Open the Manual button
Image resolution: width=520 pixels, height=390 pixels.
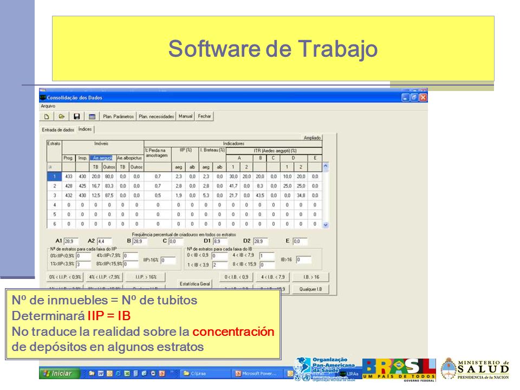[185, 116]
